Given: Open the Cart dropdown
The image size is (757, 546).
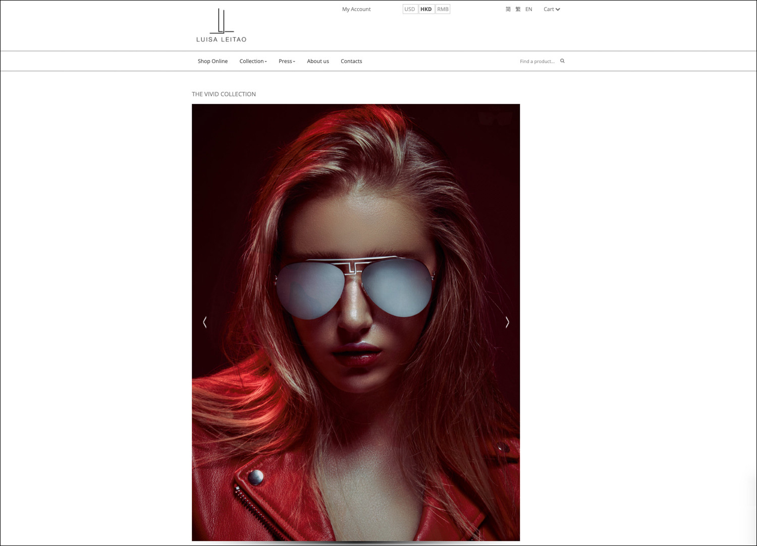Looking at the screenshot, I should point(552,9).
